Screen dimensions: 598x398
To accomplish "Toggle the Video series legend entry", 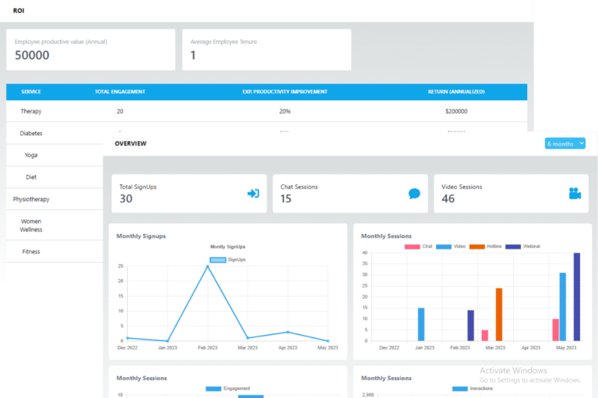I will pos(452,246).
